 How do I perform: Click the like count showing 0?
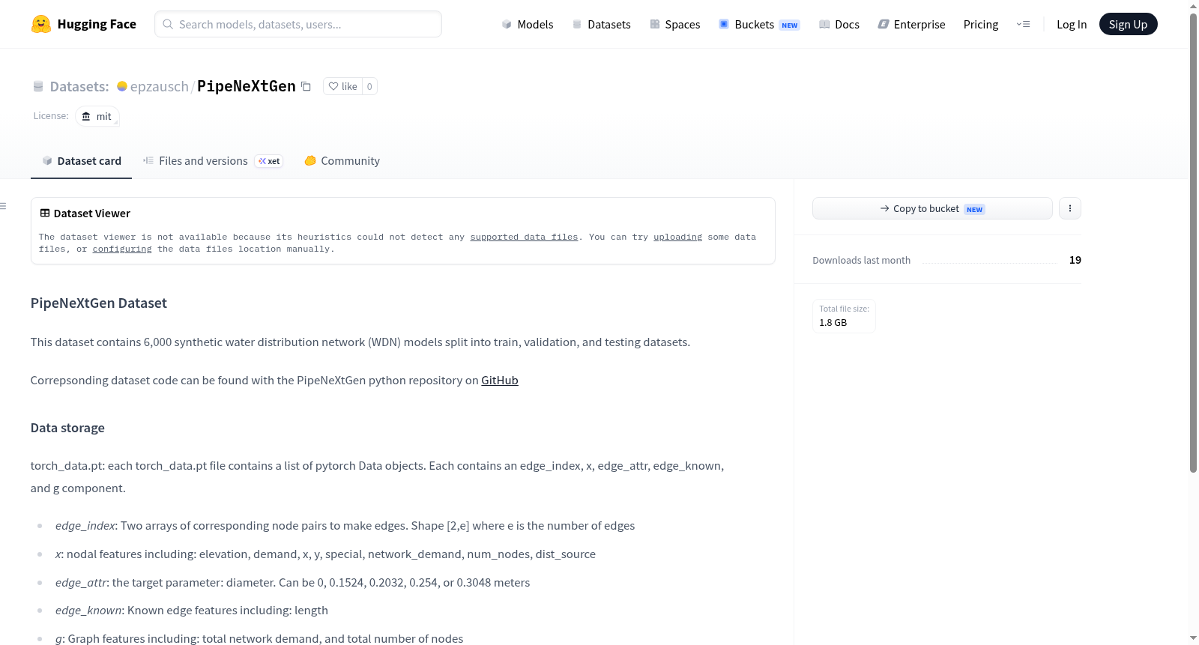pos(369,86)
